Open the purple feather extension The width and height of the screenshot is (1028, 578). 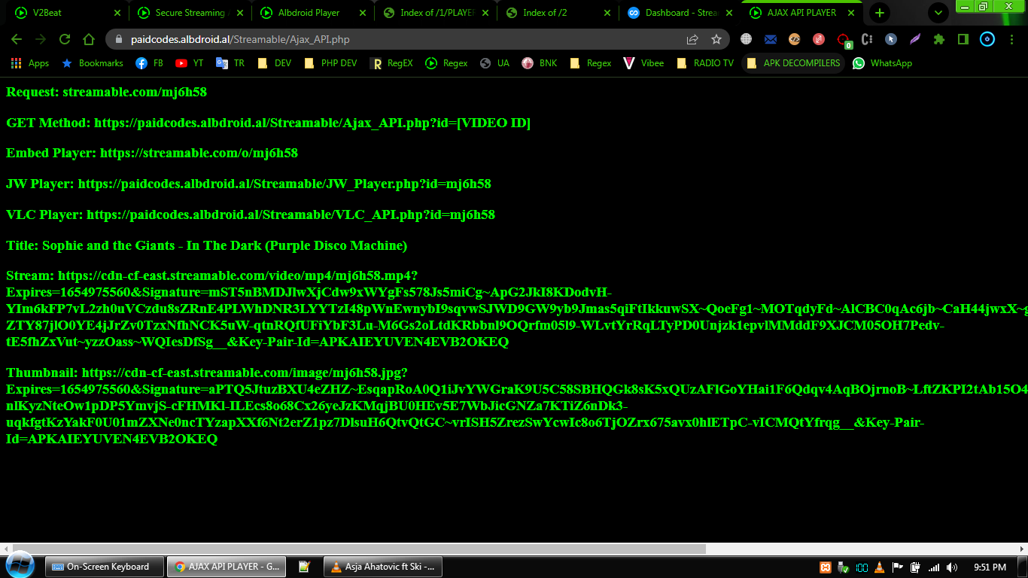tap(915, 39)
